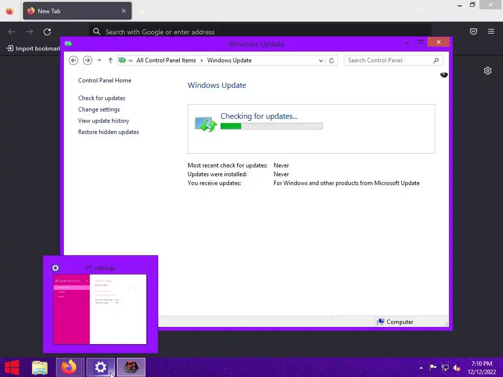Click the muted volume icon in tray
Image resolution: width=503 pixels, height=377 pixels.
pyautogui.click(x=457, y=368)
